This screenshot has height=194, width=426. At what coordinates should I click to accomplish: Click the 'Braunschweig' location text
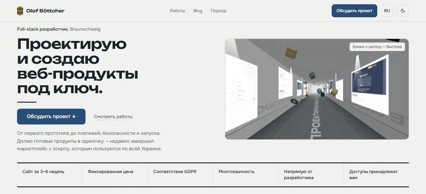click(x=85, y=29)
